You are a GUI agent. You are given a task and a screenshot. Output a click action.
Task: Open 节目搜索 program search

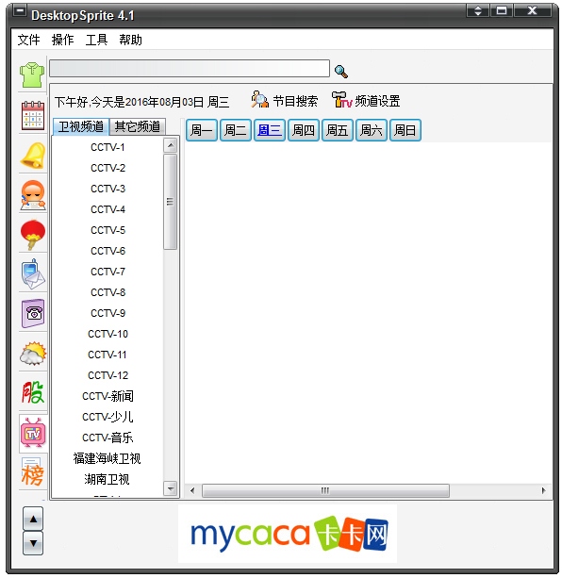(284, 101)
